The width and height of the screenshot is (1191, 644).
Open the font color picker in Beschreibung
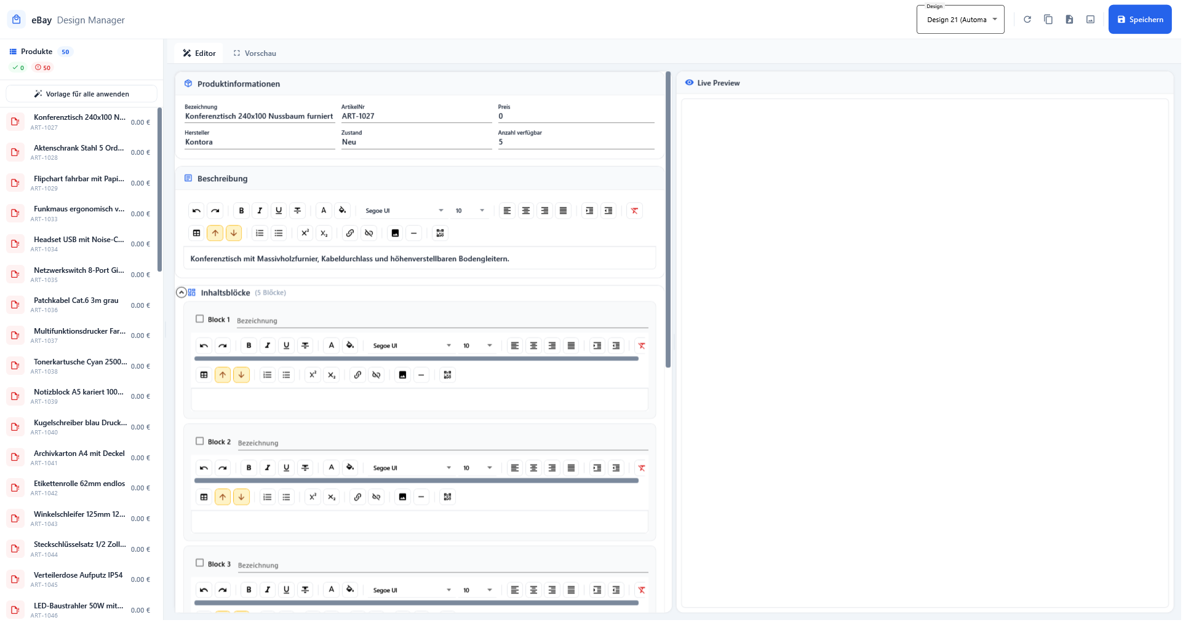324,211
